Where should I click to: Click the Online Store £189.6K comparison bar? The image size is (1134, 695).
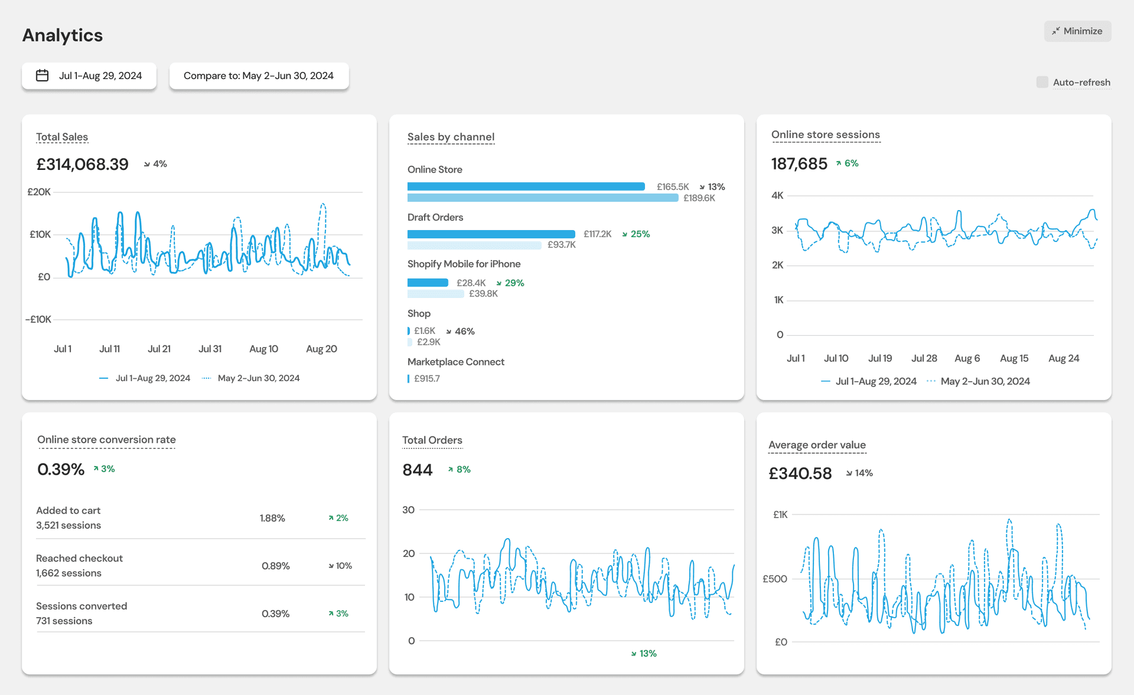(x=543, y=198)
